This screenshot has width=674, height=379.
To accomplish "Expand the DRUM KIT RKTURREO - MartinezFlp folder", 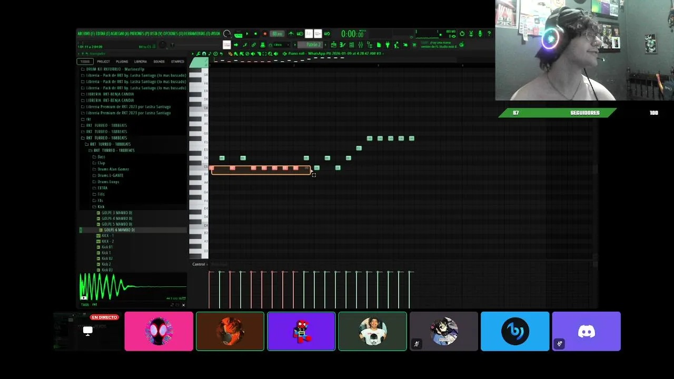I will click(112, 69).
